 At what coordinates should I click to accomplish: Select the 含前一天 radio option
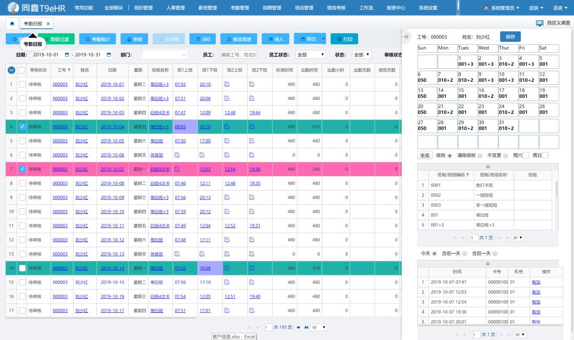[465, 254]
